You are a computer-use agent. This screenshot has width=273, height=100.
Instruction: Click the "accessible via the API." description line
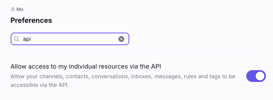point(40,85)
